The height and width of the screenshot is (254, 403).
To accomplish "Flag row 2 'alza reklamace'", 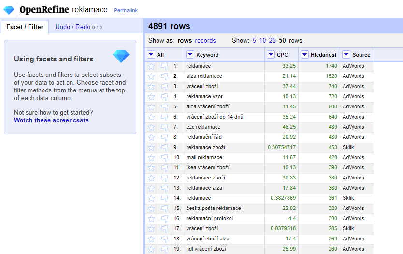I will [164, 76].
